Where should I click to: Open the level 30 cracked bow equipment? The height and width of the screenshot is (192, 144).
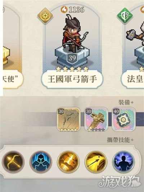pos(69,119)
